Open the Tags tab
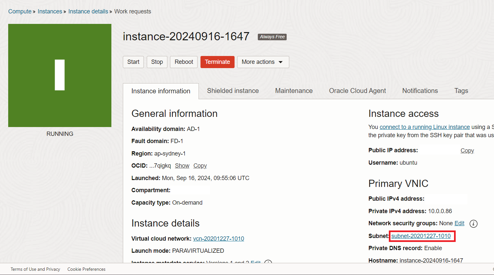The width and height of the screenshot is (494, 275). [461, 91]
